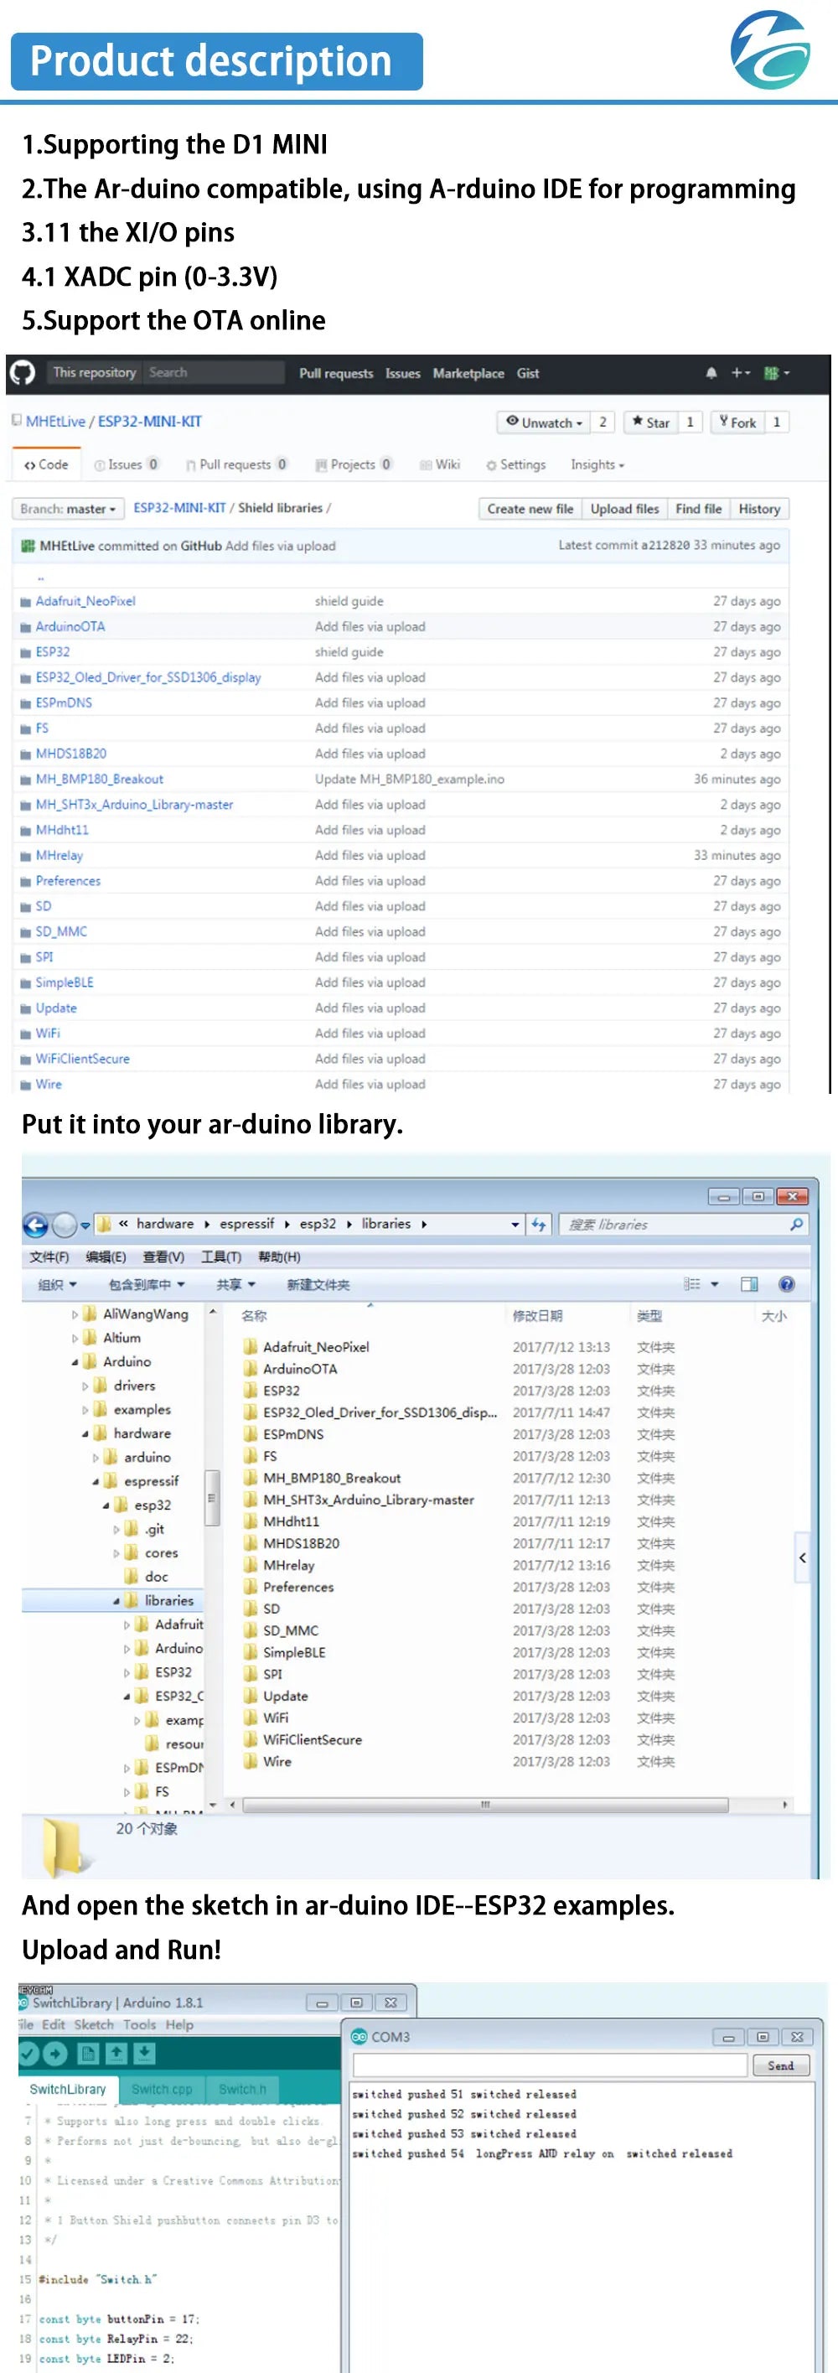Screen dimensions: 838x2373
Task: Star the repository
Action: [651, 422]
